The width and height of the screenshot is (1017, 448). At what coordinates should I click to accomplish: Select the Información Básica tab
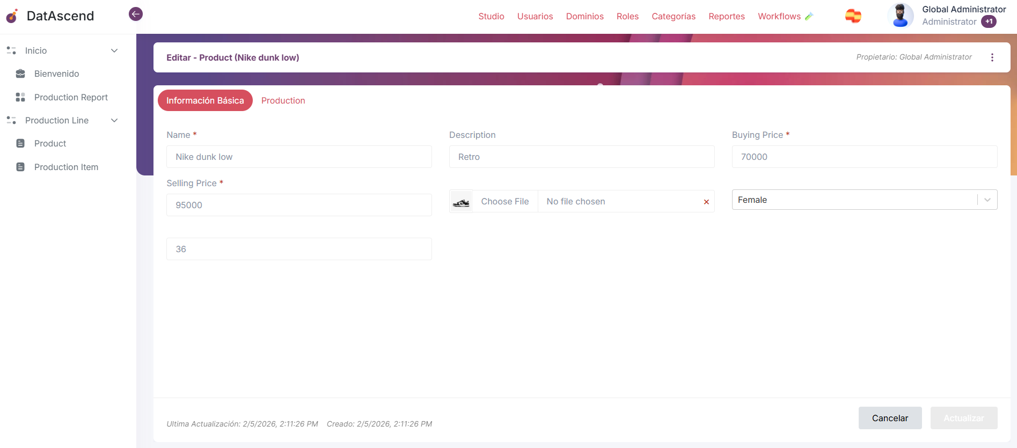(x=205, y=100)
